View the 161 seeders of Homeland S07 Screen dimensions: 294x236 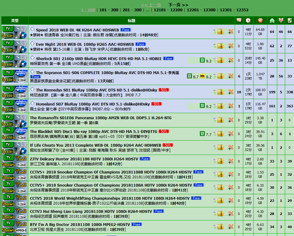pos(272,106)
